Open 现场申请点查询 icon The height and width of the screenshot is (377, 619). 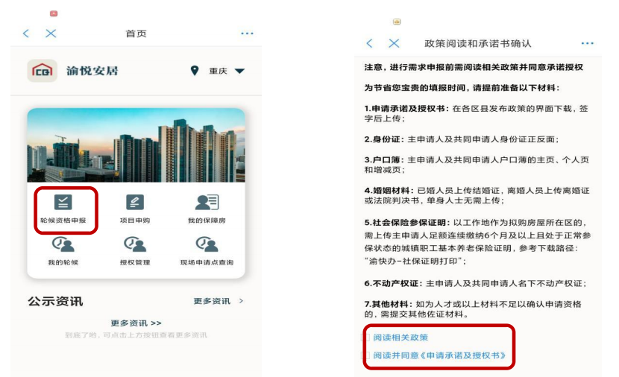pyautogui.click(x=207, y=244)
